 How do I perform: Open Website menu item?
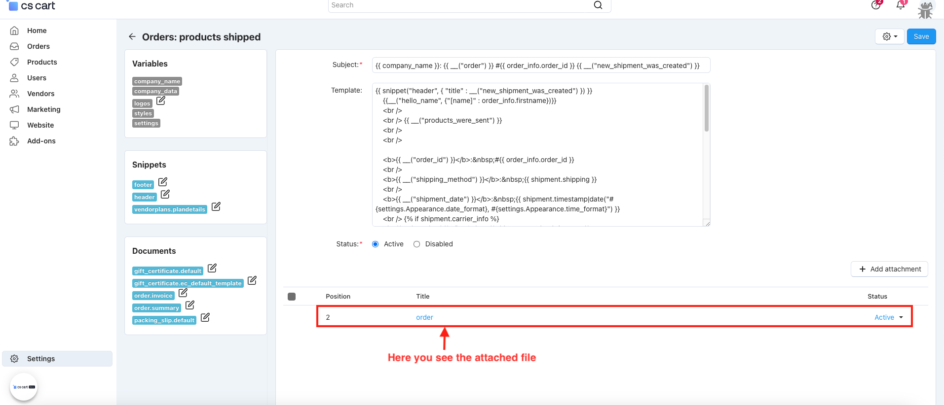[40, 125]
